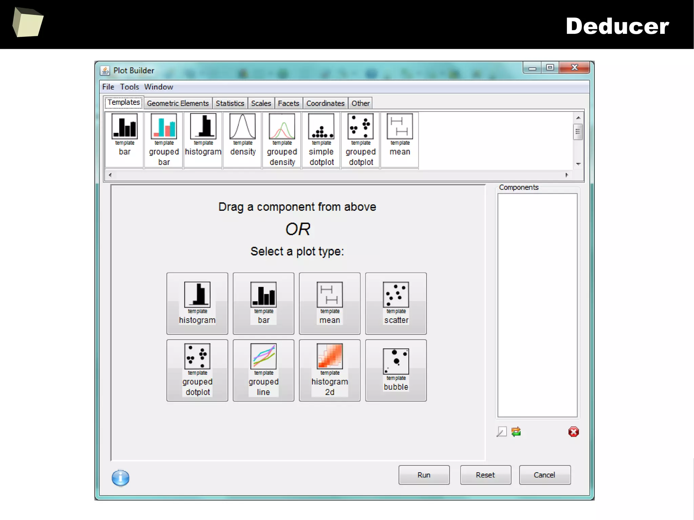The image size is (694, 520).
Task: Click the template list scroll up arrow
Action: 578,118
